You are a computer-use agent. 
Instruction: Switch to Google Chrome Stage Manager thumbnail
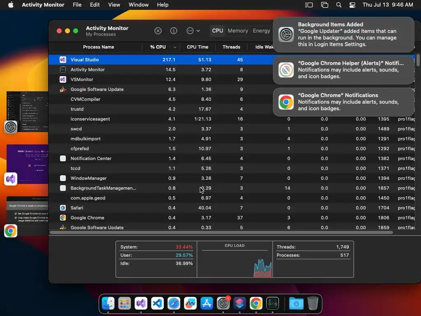(x=27, y=216)
